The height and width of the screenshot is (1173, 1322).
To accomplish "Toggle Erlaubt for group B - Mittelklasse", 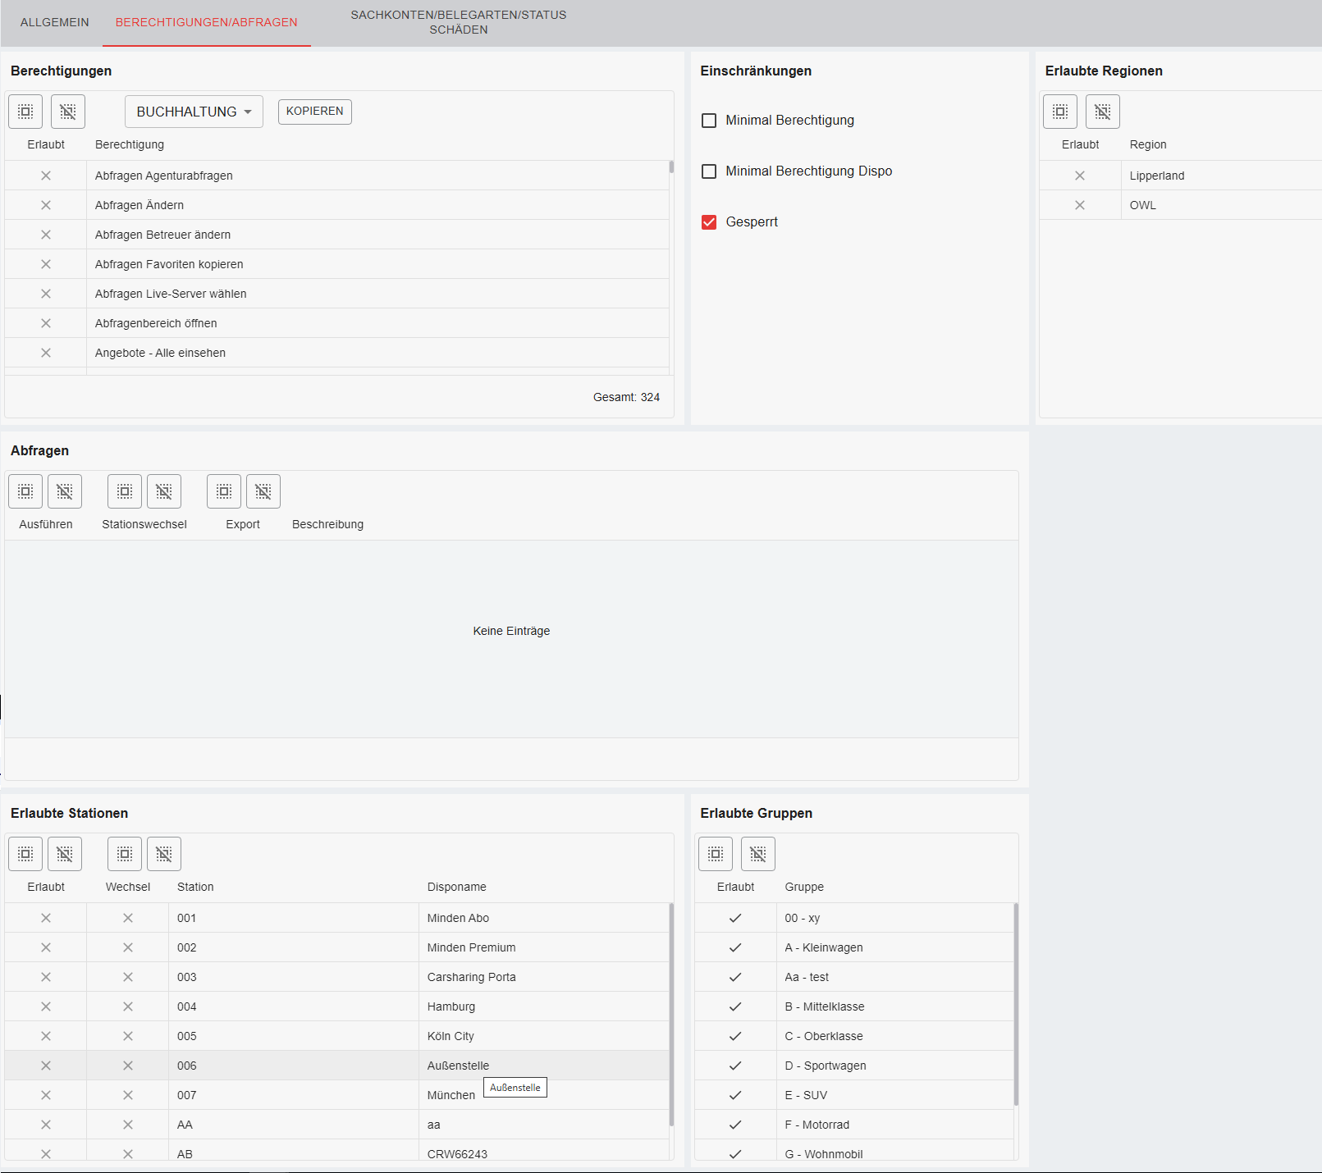I will (x=735, y=1006).
